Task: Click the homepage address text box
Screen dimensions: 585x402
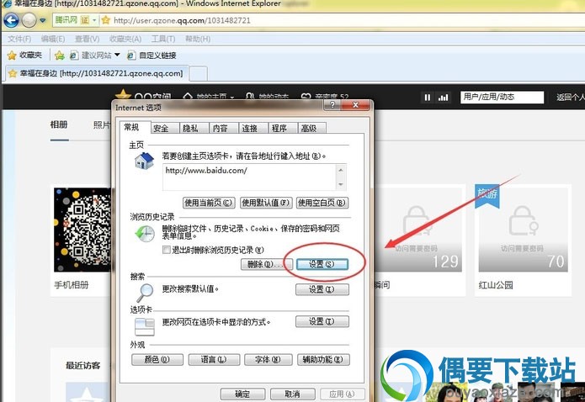Action: 249,177
